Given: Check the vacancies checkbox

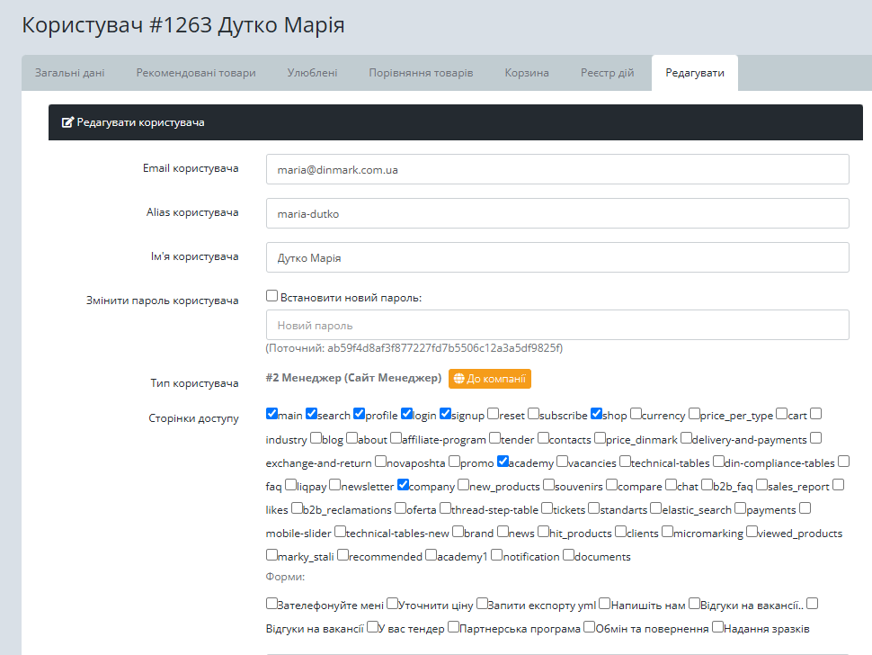Looking at the screenshot, I should (563, 462).
